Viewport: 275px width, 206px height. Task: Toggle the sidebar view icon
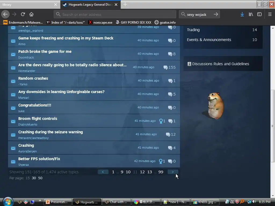pyautogui.click(x=259, y=14)
